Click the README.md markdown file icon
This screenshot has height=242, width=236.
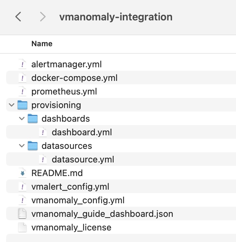[22, 173]
